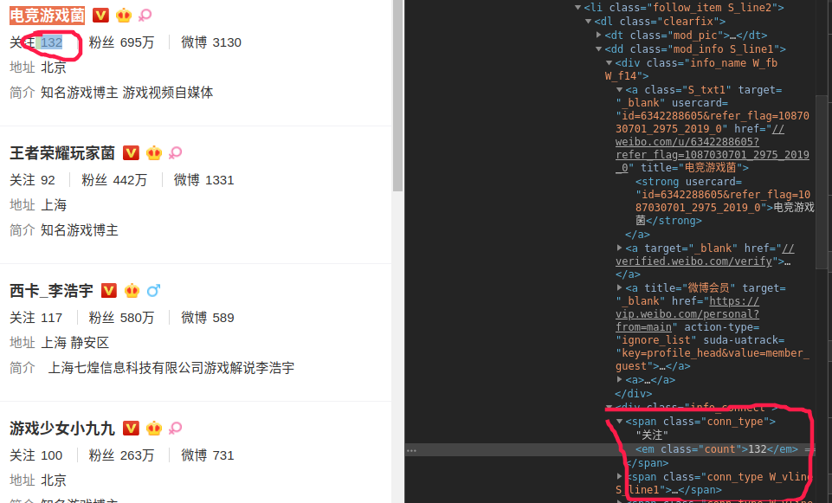Open the vip.weibo.com/personal href link
This screenshot has height=503, width=832.
coord(687,314)
